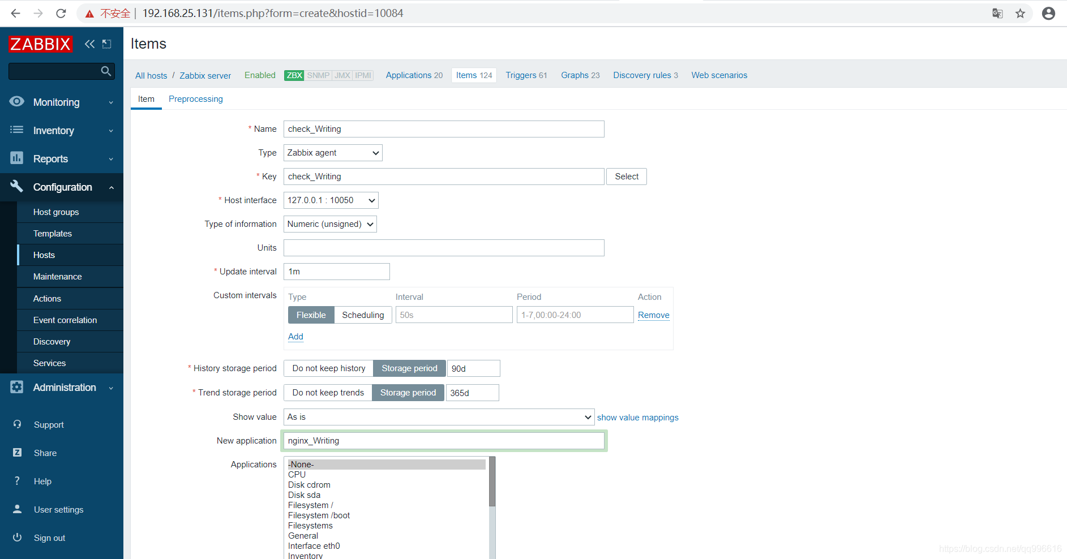
Task: Add a custom interval
Action: point(295,337)
